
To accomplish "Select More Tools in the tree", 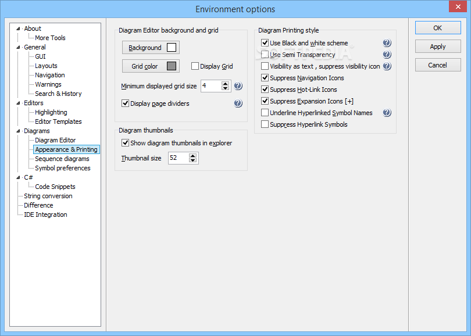I will pos(50,38).
